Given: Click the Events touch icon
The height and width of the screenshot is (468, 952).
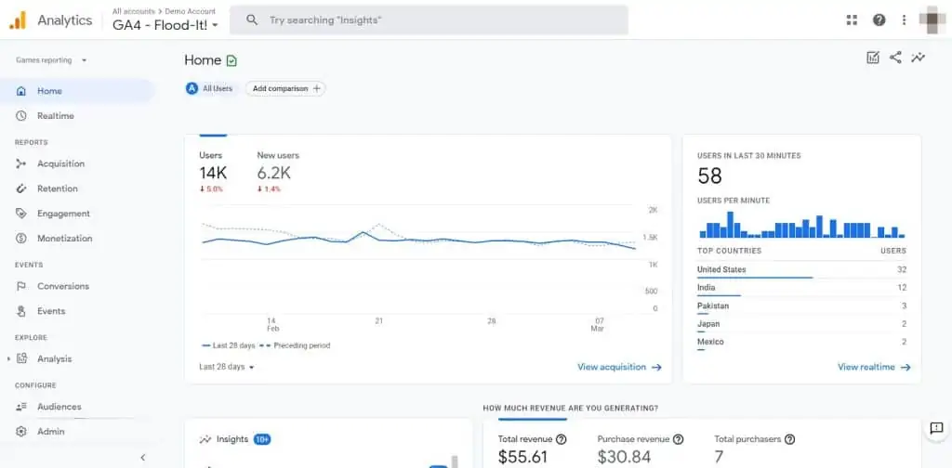Looking at the screenshot, I should 21,311.
